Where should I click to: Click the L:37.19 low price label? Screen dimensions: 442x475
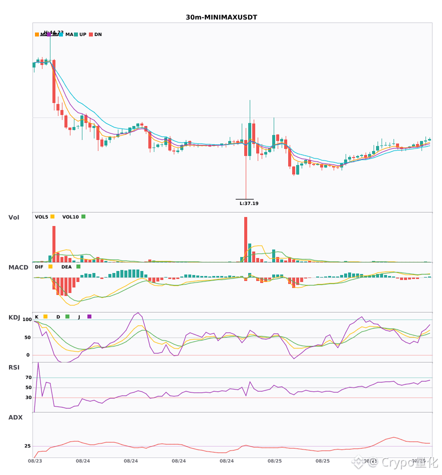pos(249,203)
